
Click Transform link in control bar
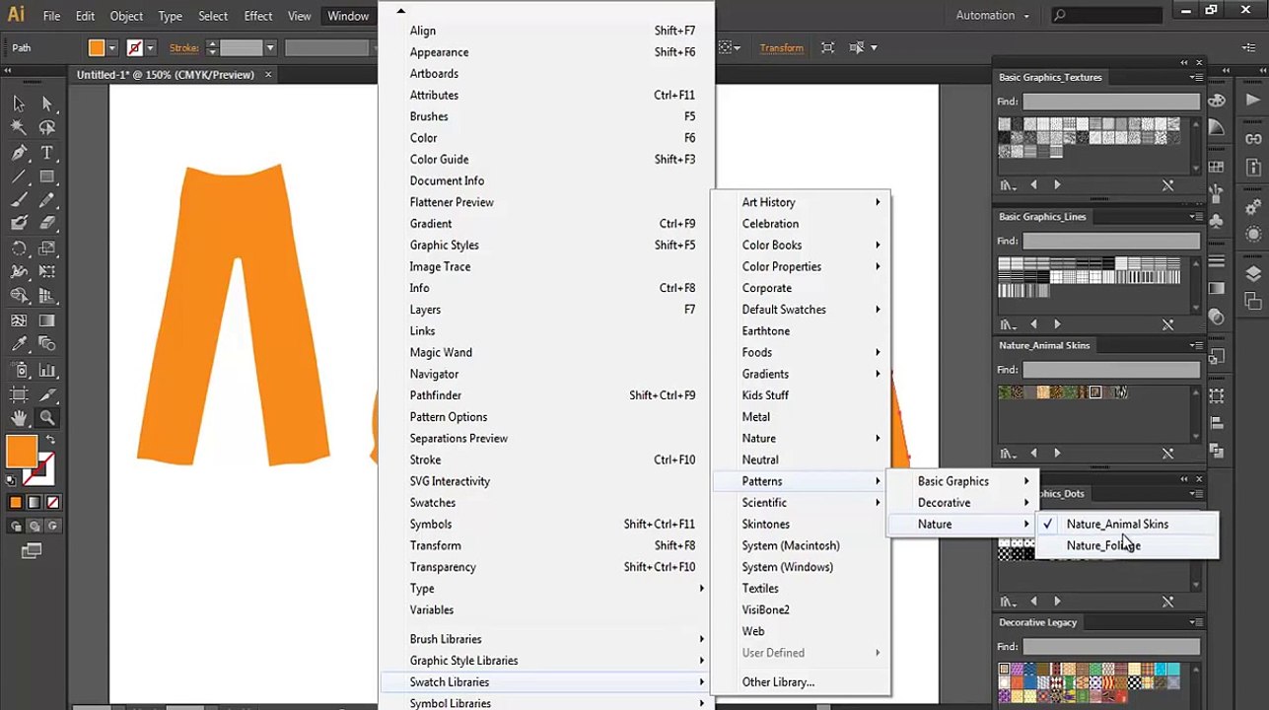[x=781, y=47]
